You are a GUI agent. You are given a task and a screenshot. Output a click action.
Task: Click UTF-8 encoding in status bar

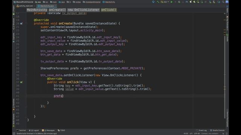[x=197, y=133]
